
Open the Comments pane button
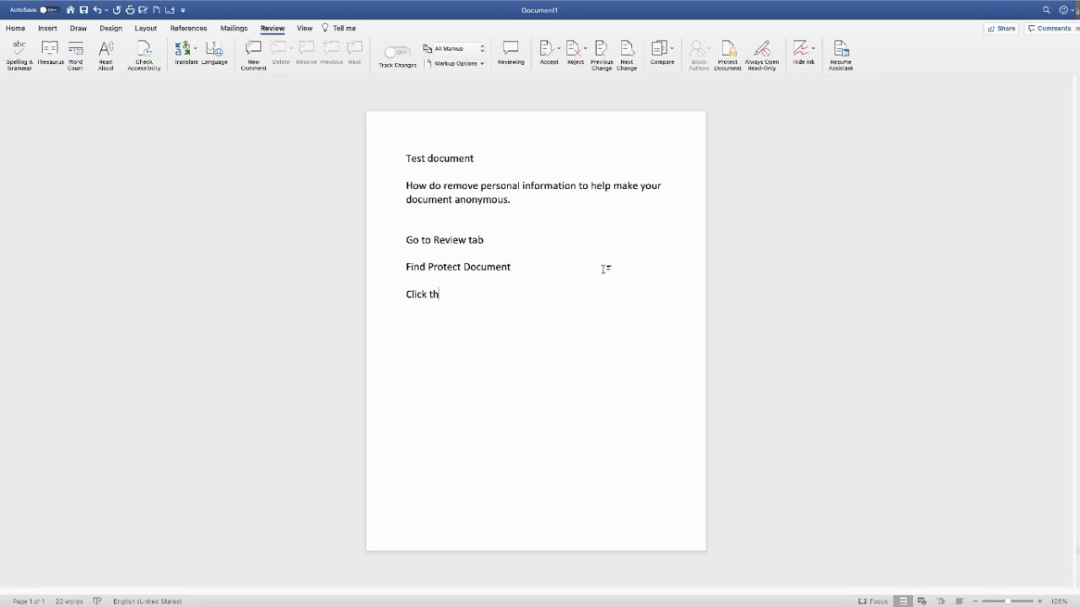click(1050, 28)
